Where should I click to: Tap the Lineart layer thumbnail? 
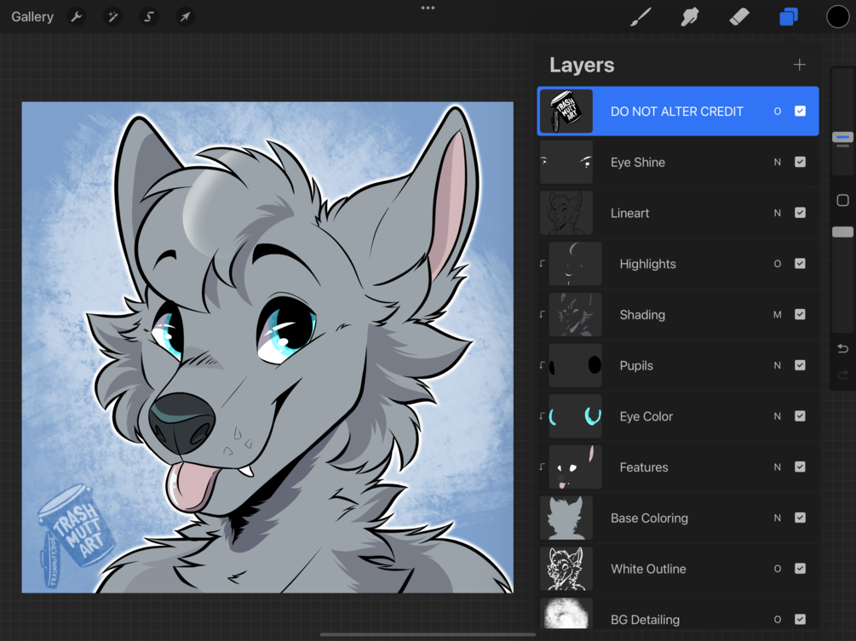click(566, 213)
